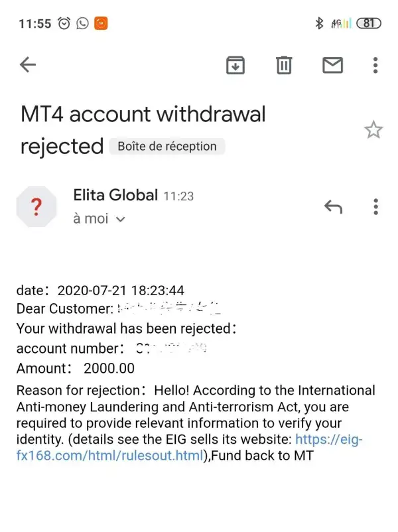Expand recipient details next to à moi
The width and height of the screenshot is (398, 532).
click(120, 220)
